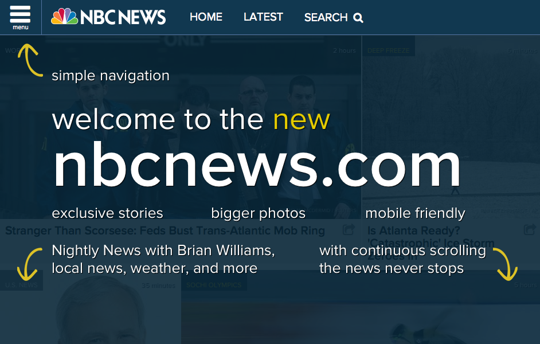Share the Atlanta ice storm story
Viewport: 540px width, 344px height.
(x=530, y=229)
